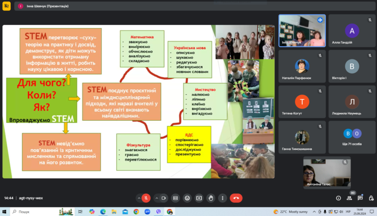The height and width of the screenshot is (216, 377).
Task: Open the emoji reactions picker
Action: pos(188,198)
